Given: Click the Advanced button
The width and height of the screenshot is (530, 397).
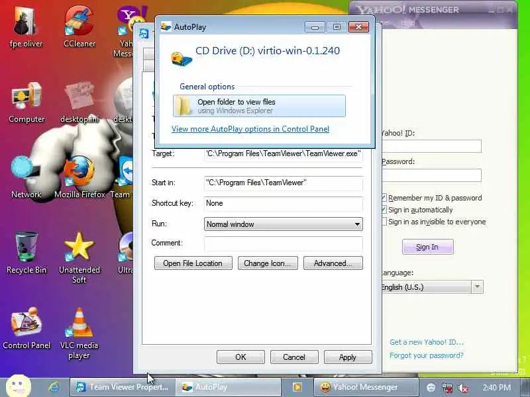Looking at the screenshot, I should (x=333, y=263).
